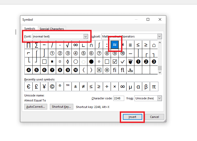Choose the negative circled ten ❿ symbol
197x141 pixels.
coord(75,70)
